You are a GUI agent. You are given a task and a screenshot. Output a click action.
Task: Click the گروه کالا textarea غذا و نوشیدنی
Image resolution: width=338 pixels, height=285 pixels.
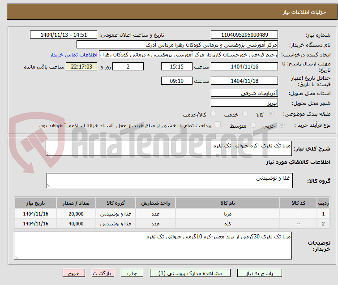tap(170, 181)
